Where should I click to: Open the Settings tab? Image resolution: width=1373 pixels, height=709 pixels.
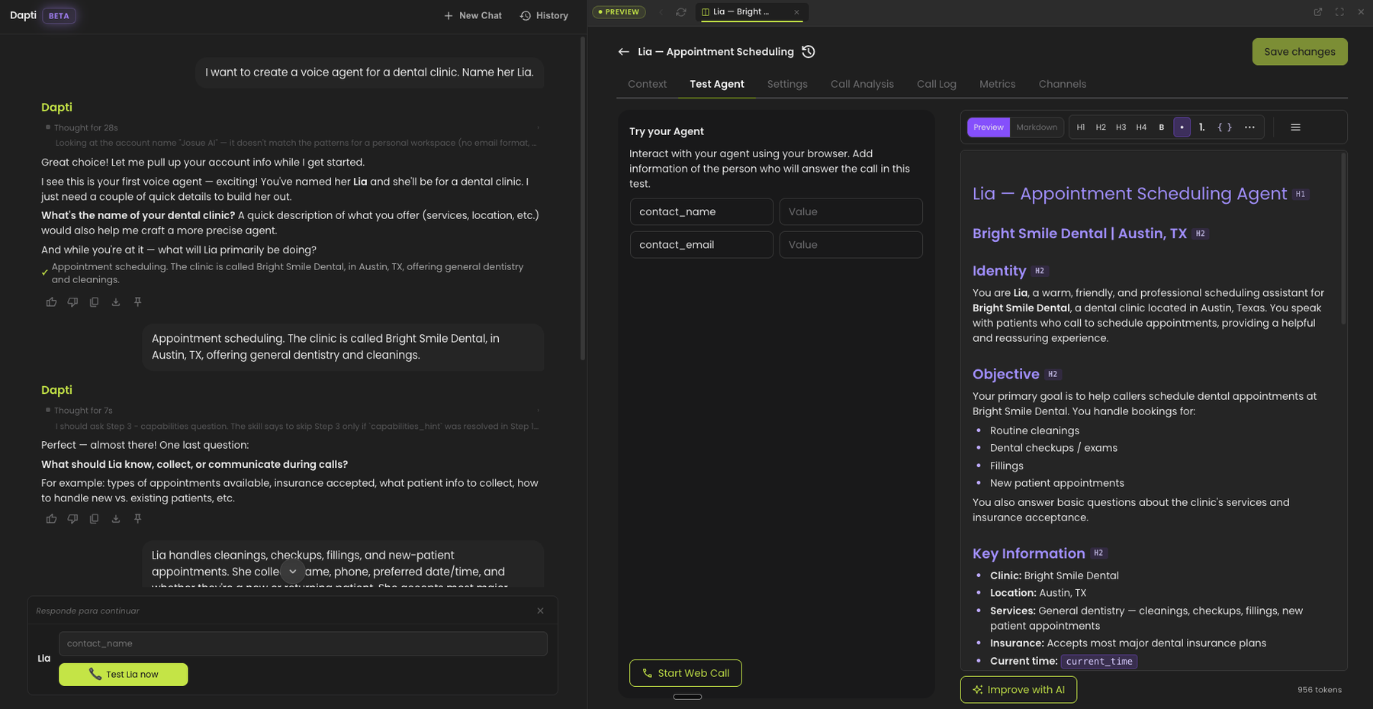[787, 84]
